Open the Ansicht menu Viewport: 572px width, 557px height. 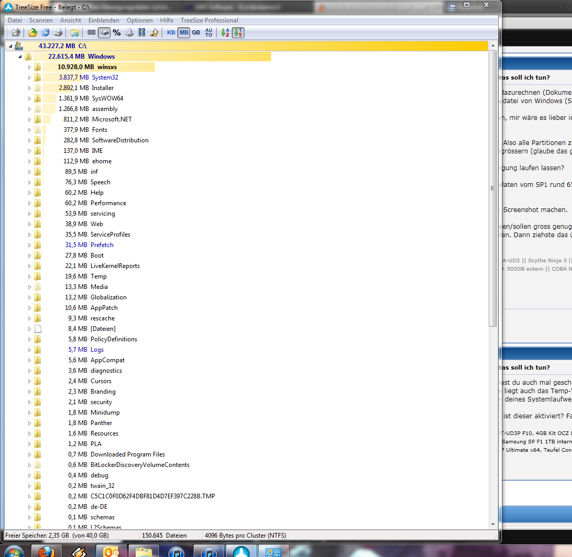pos(71,20)
